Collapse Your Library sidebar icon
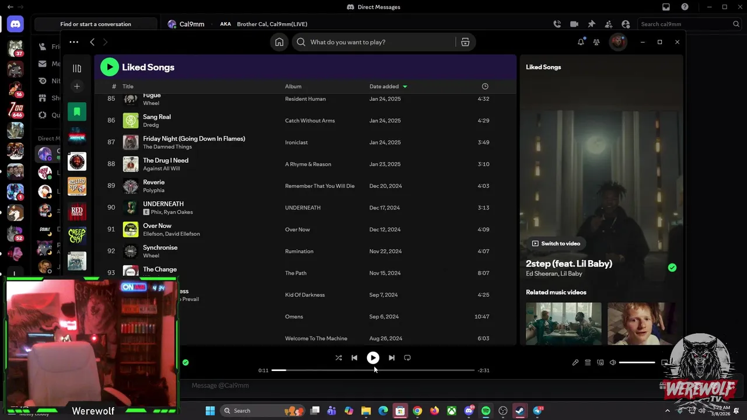The height and width of the screenshot is (420, 747). click(x=76, y=68)
